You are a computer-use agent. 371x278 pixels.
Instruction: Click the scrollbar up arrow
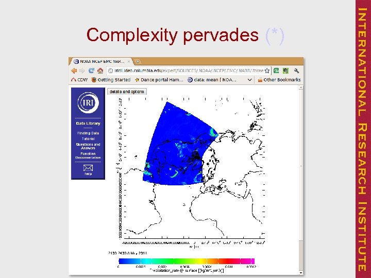301,88
